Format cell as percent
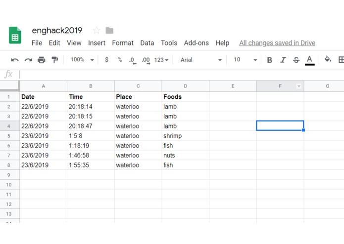 [x=120, y=60]
